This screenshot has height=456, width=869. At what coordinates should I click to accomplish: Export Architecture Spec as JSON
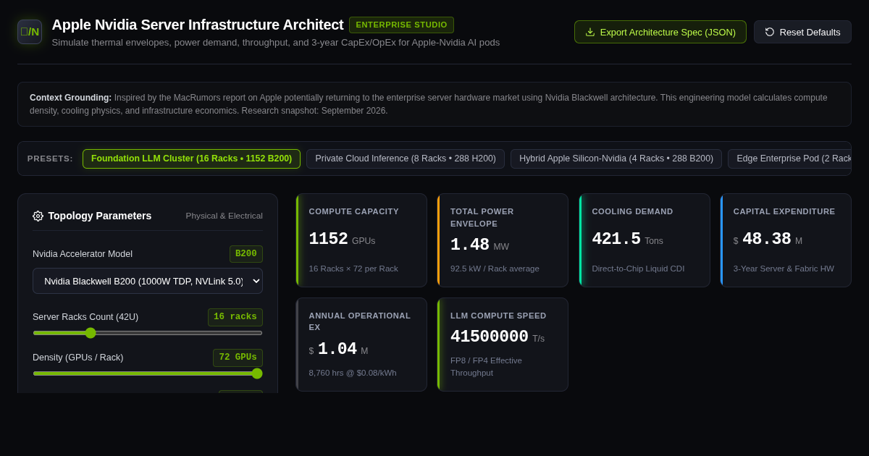click(660, 32)
